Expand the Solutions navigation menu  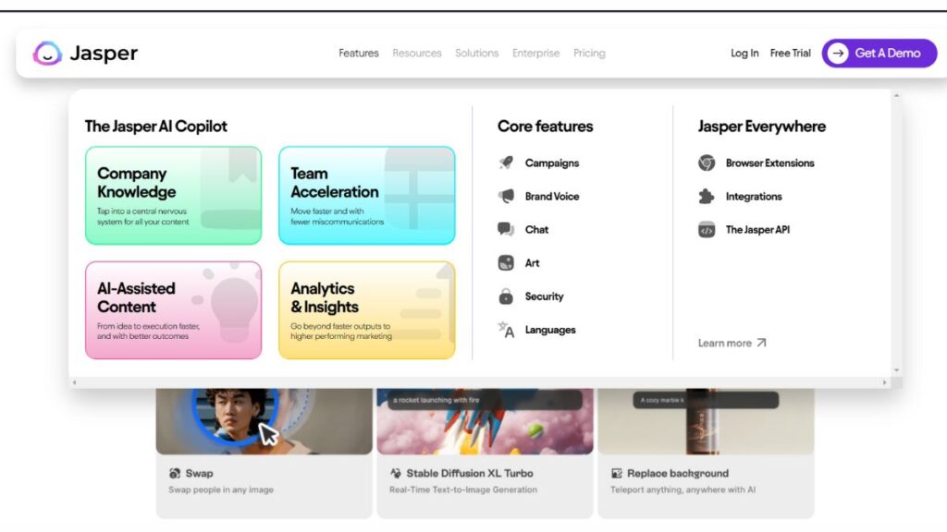477,54
